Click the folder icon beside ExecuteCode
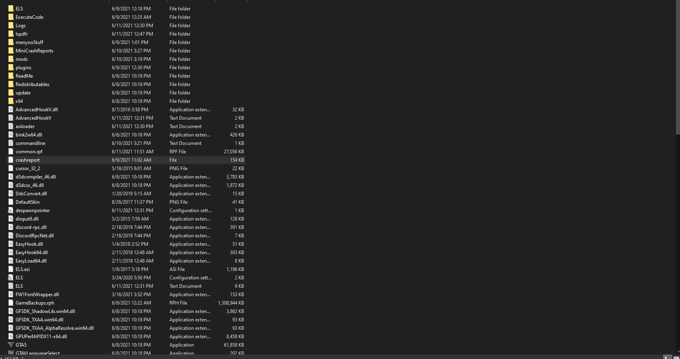Screen dimensions: 680x359 click(x=11, y=17)
